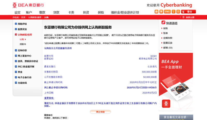Image resolution: width=207 pixels, height=120 pixels.
Task: Click the 2020年6月2日 listing date
Action: 150,93
